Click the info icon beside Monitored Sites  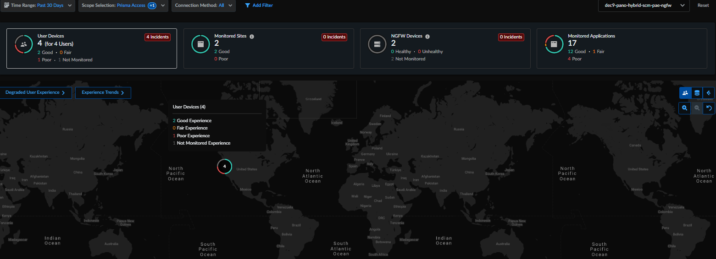pos(252,36)
